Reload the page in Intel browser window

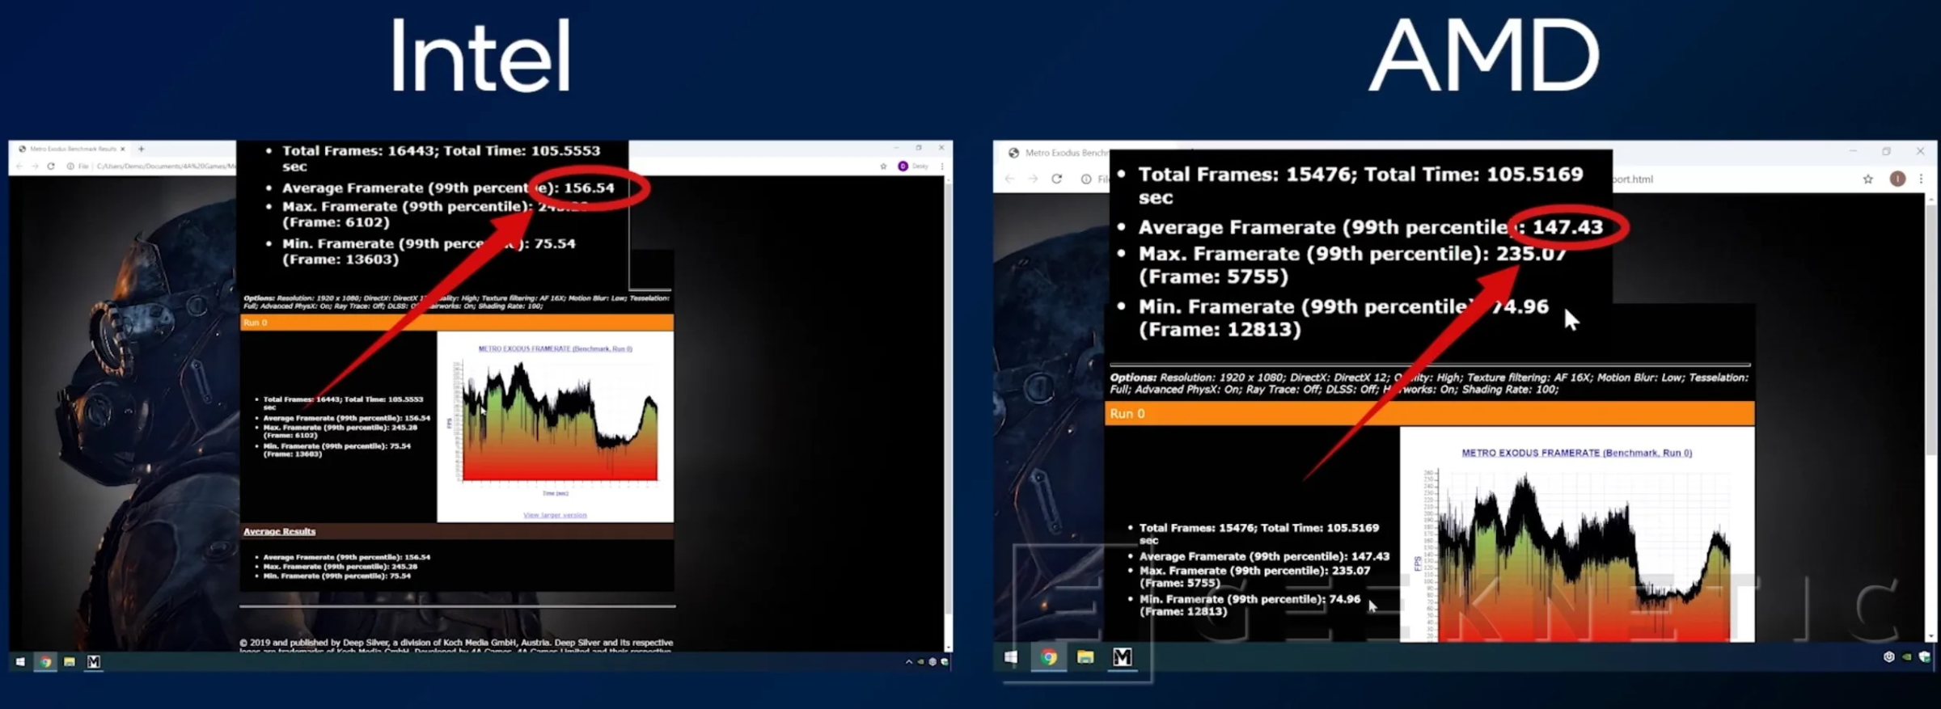click(x=51, y=166)
